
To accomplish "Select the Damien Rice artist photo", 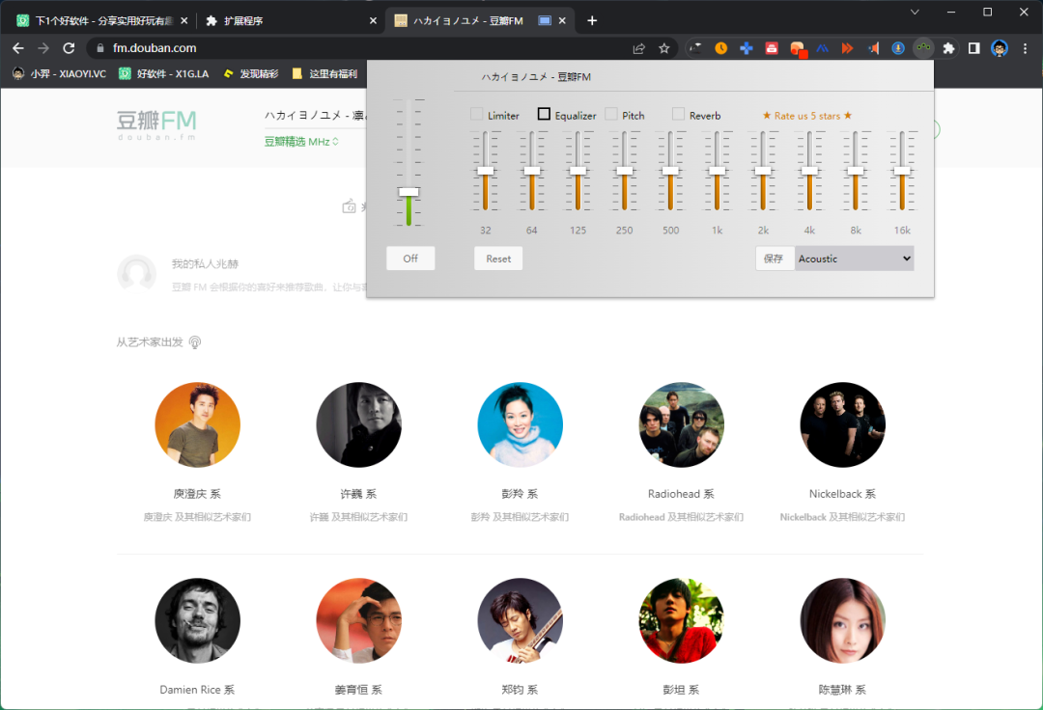I will click(198, 620).
